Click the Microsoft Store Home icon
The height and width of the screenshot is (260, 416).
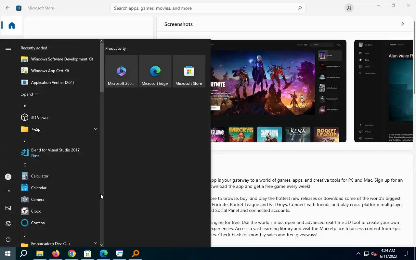12,25
